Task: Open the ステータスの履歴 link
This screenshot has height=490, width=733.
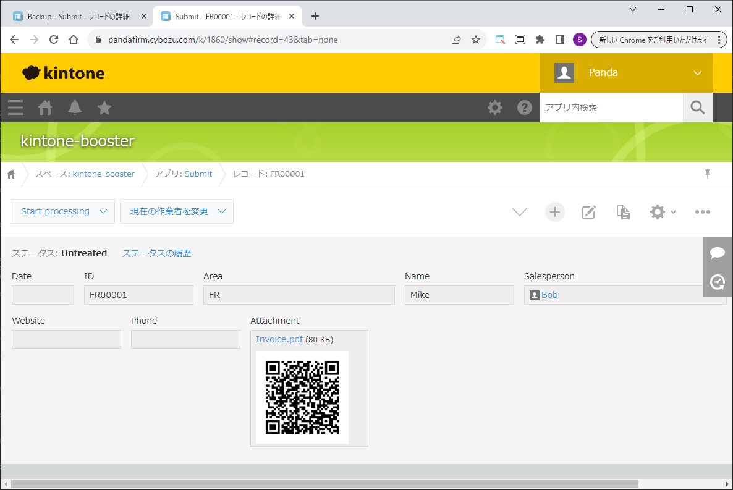Action: pyautogui.click(x=156, y=253)
